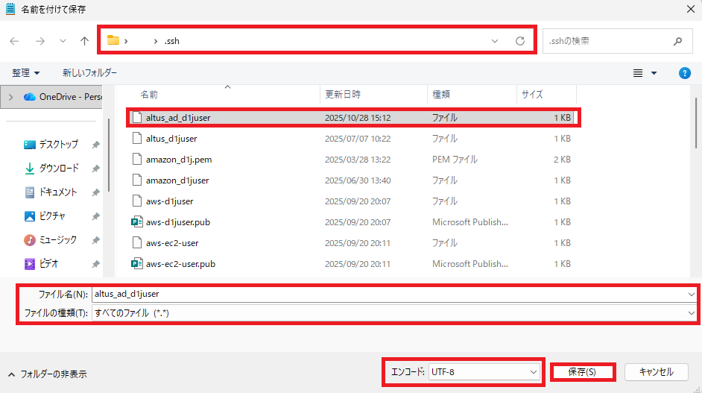The height and width of the screenshot is (393, 702).
Task: Open the ピクチャ quick access folder
Action: (51, 216)
